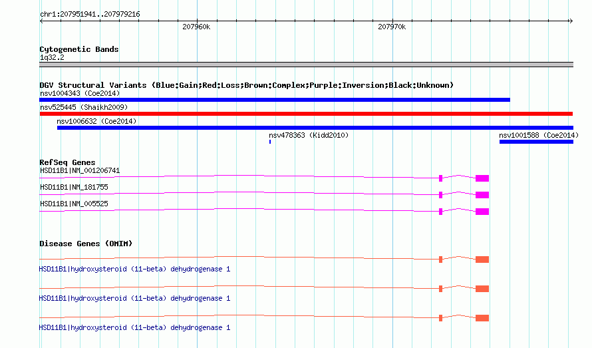Click the small orange exon of the second OMIM gene
592x348 pixels.
coord(440,289)
